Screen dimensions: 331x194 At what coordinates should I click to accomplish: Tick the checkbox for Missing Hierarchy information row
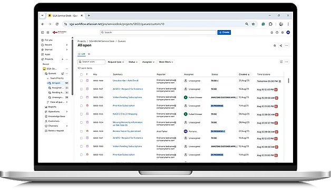click(x=81, y=122)
